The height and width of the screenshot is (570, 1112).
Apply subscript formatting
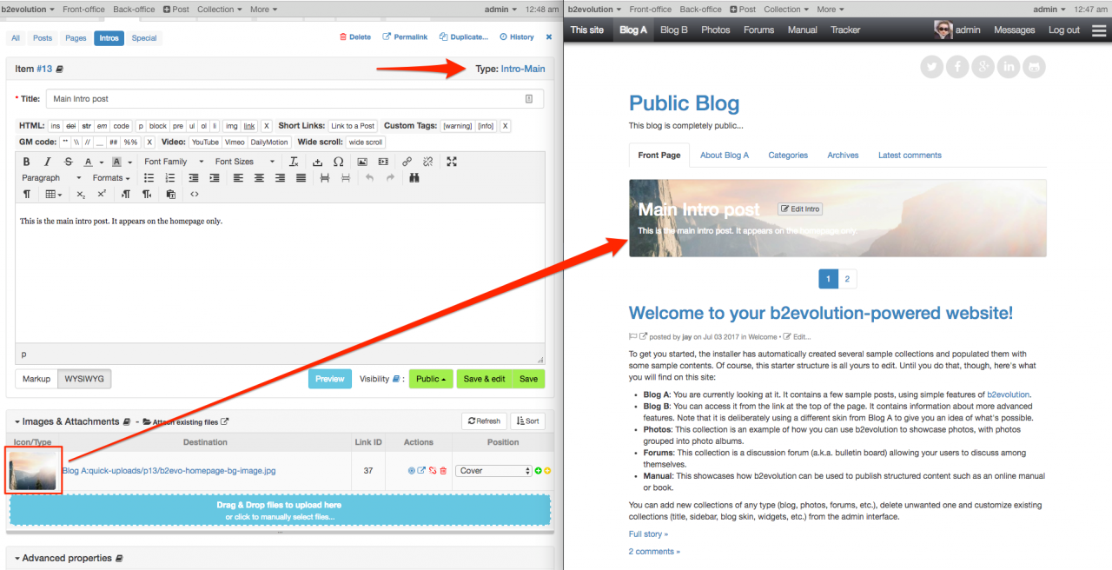pyautogui.click(x=81, y=195)
